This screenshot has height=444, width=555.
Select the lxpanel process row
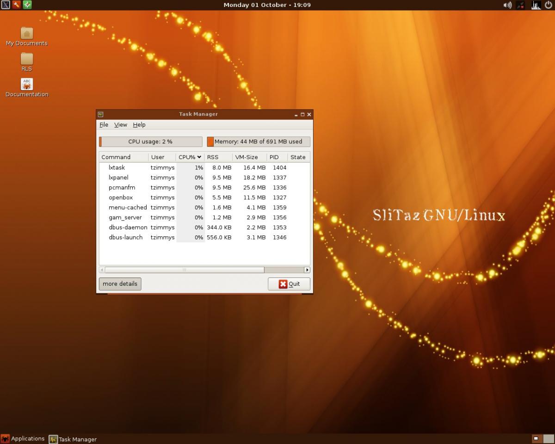tap(204, 178)
